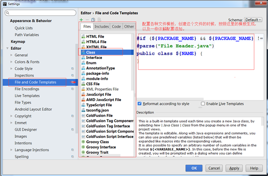Click the Copy Template icon

pos(93,20)
